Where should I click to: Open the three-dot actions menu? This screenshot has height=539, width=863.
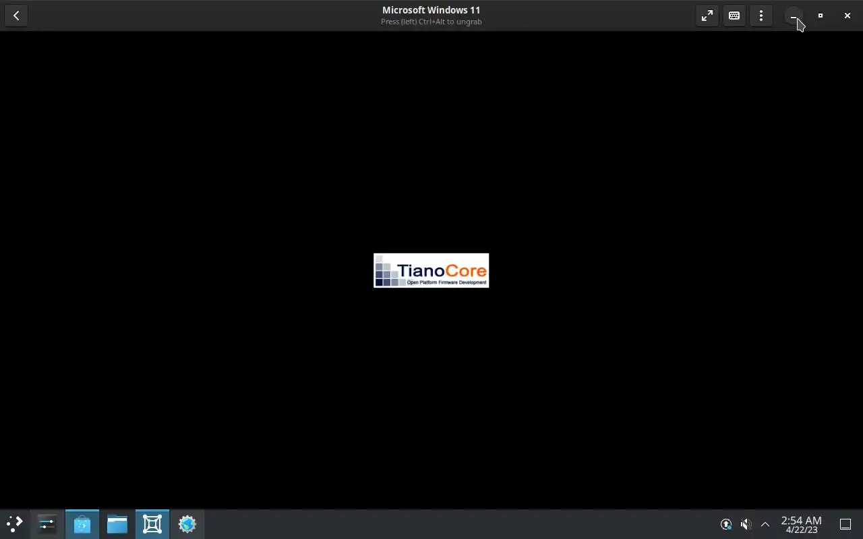coord(761,15)
